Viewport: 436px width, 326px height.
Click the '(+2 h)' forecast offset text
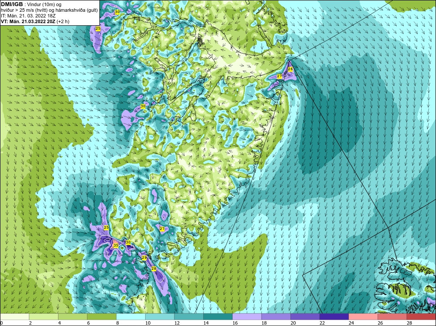[x=63, y=21]
